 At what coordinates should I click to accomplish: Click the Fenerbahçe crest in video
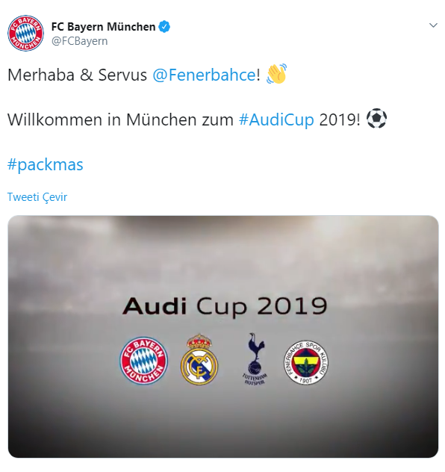click(305, 362)
